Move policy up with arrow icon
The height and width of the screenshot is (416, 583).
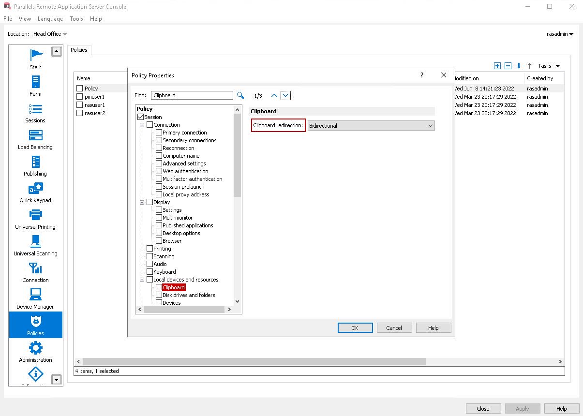coord(529,66)
